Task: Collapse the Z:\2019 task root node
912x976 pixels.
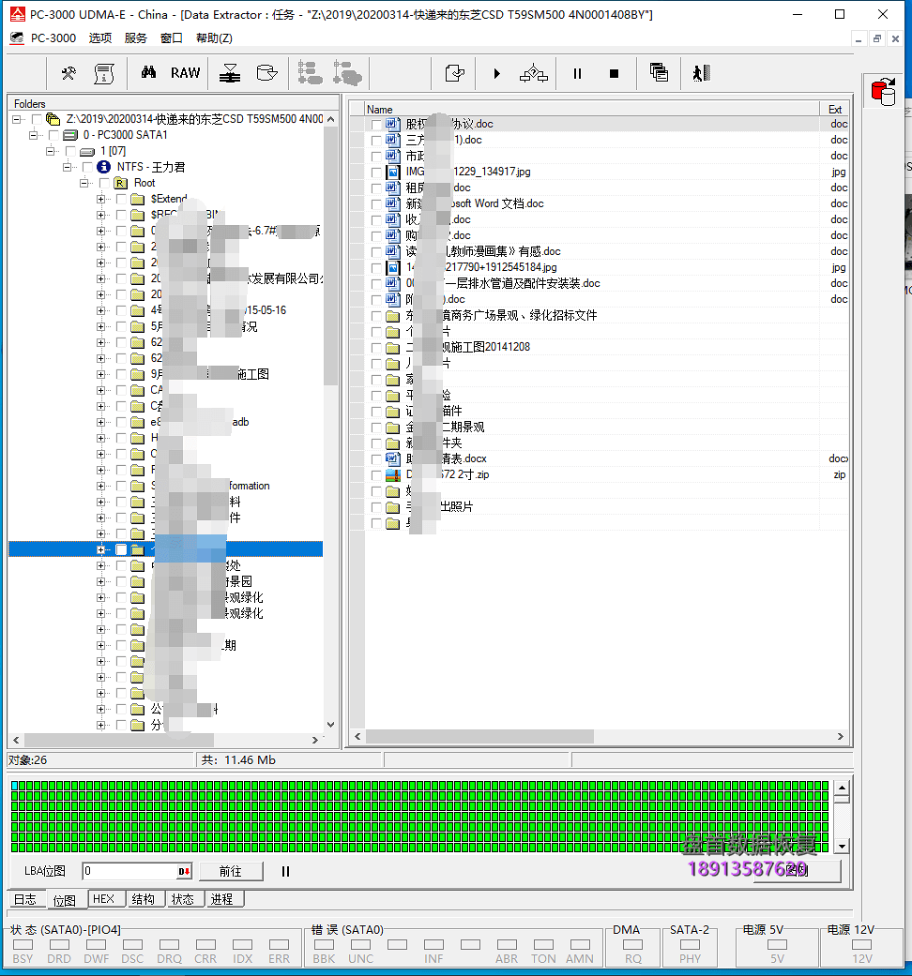Action: click(16, 119)
